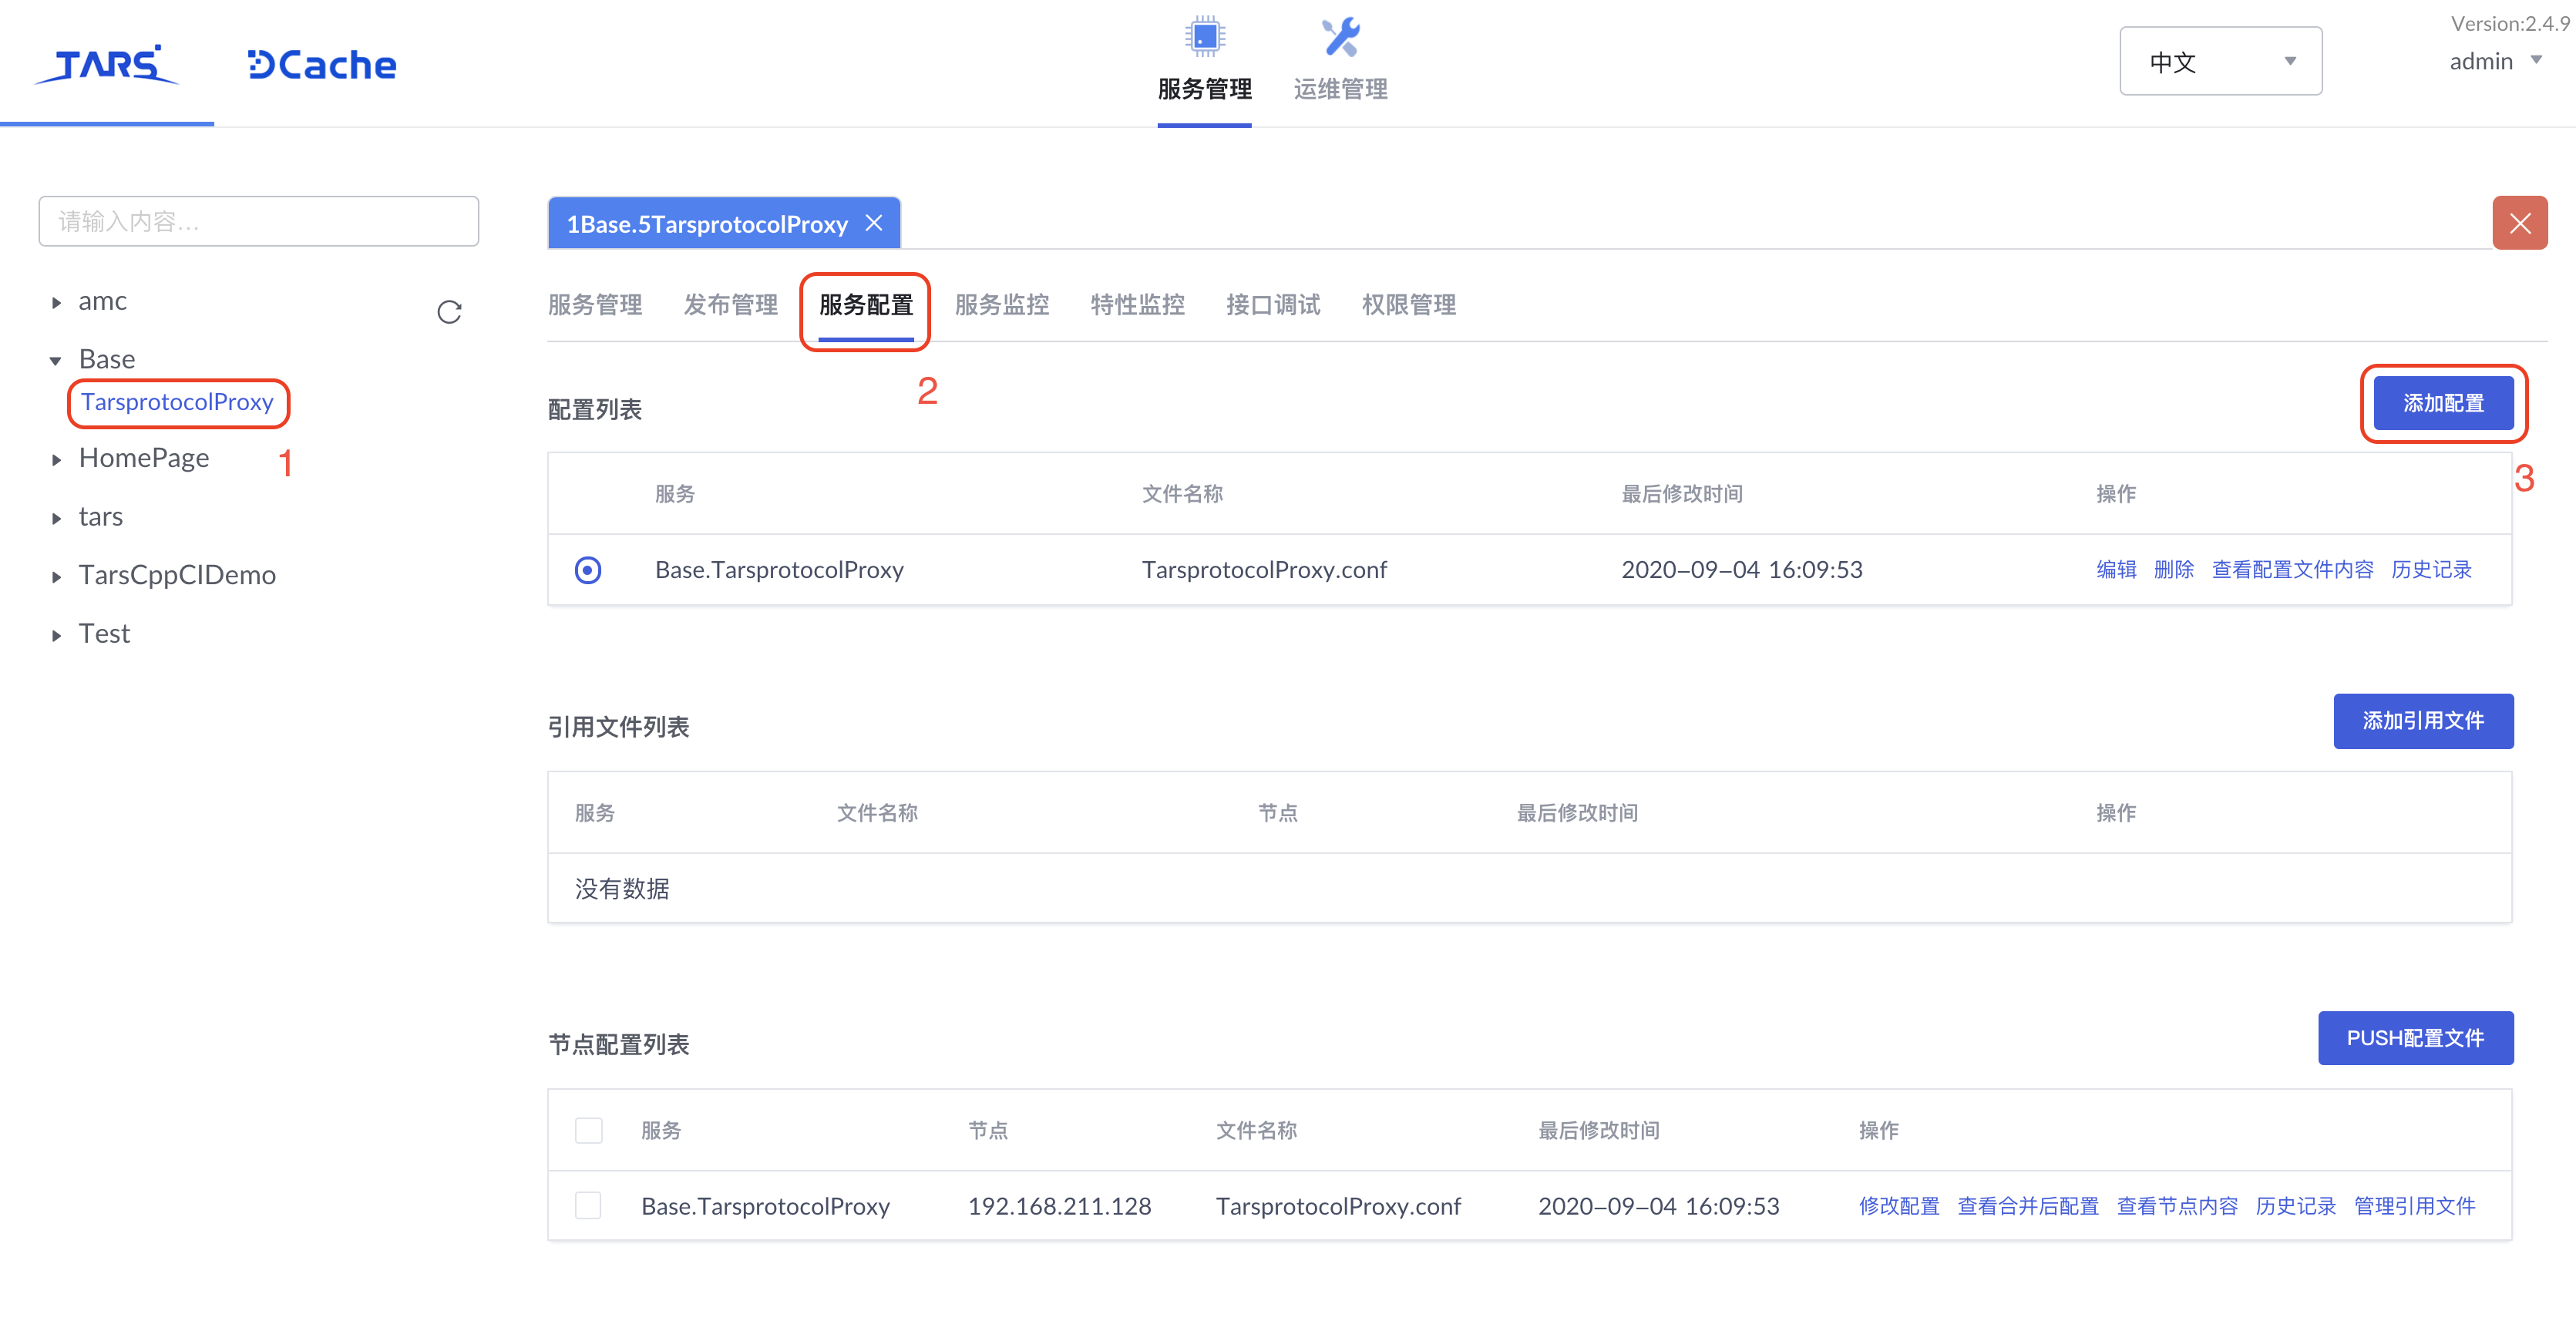Collapse the Base tree node
This screenshot has width=2576, height=1321.
tap(56, 360)
